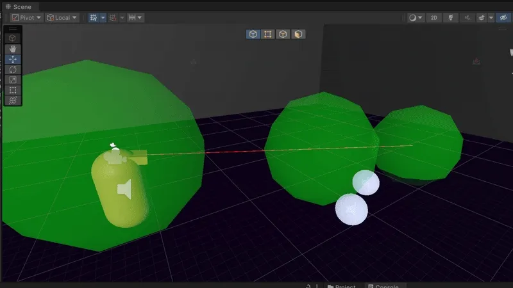The image size is (513, 288).
Task: Select the upper white sphere
Action: [x=366, y=182]
